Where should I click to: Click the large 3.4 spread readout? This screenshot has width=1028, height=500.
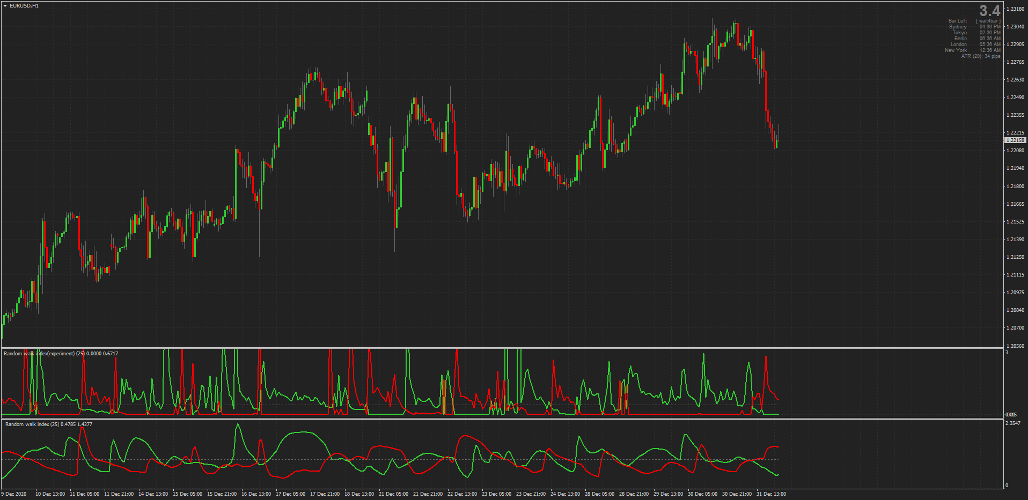coord(989,11)
